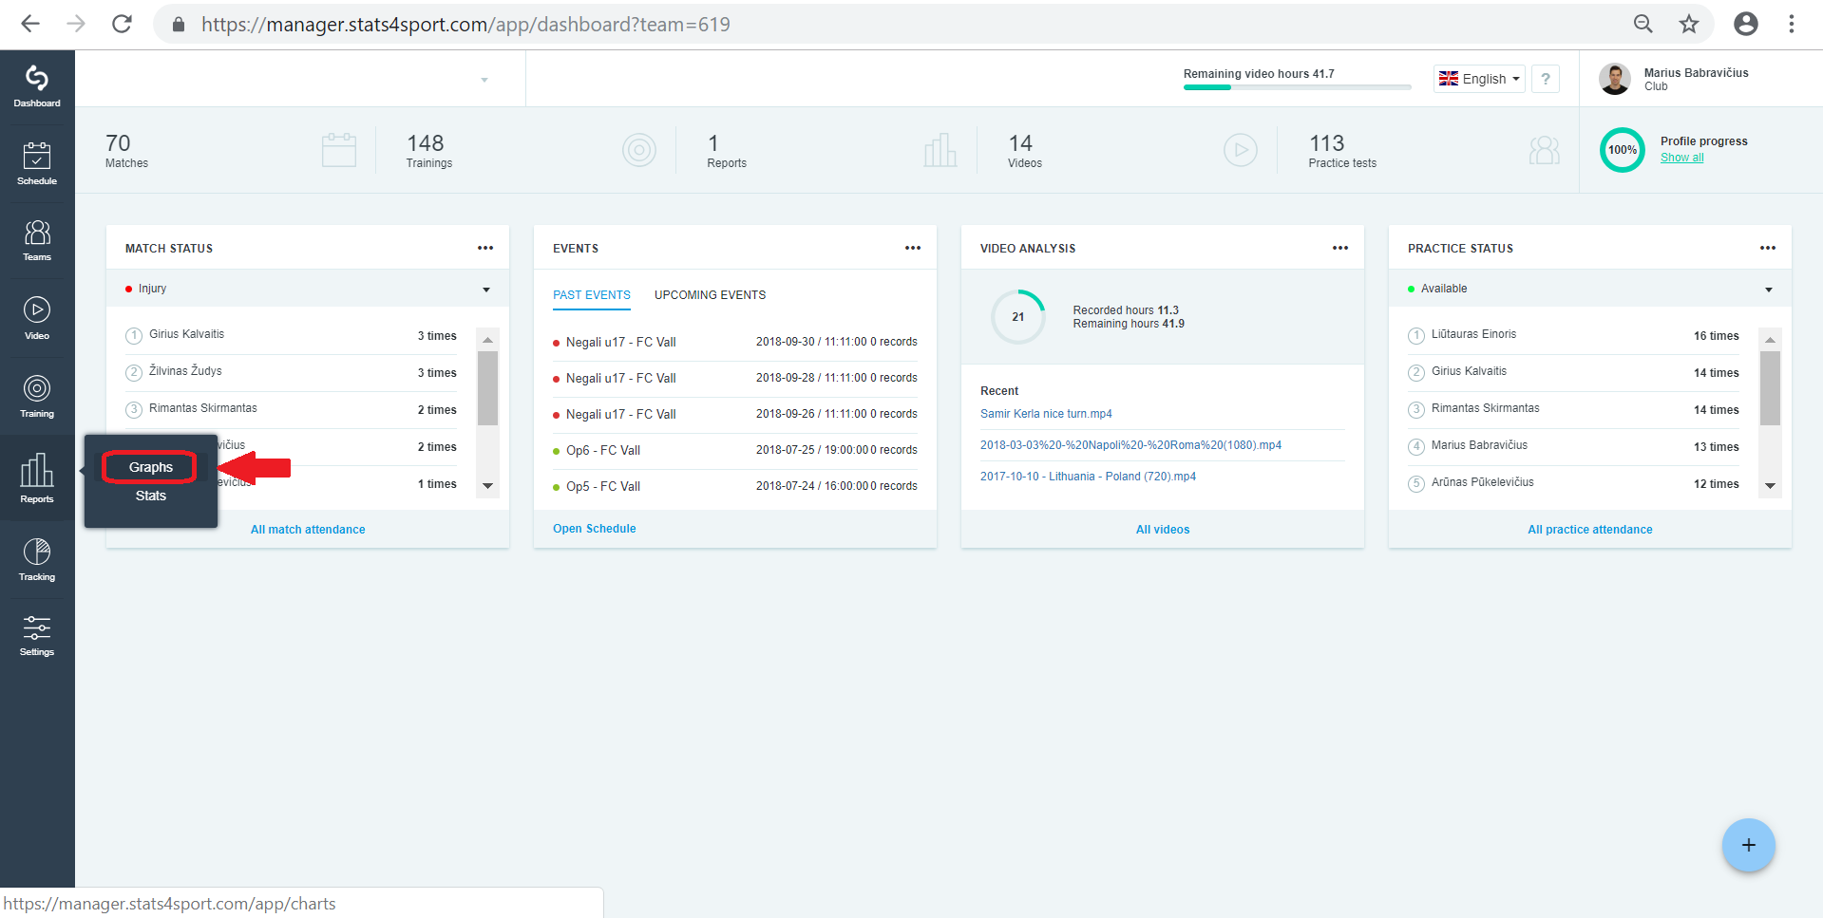Click Match Status list scrollbar down arrow

coord(487,485)
